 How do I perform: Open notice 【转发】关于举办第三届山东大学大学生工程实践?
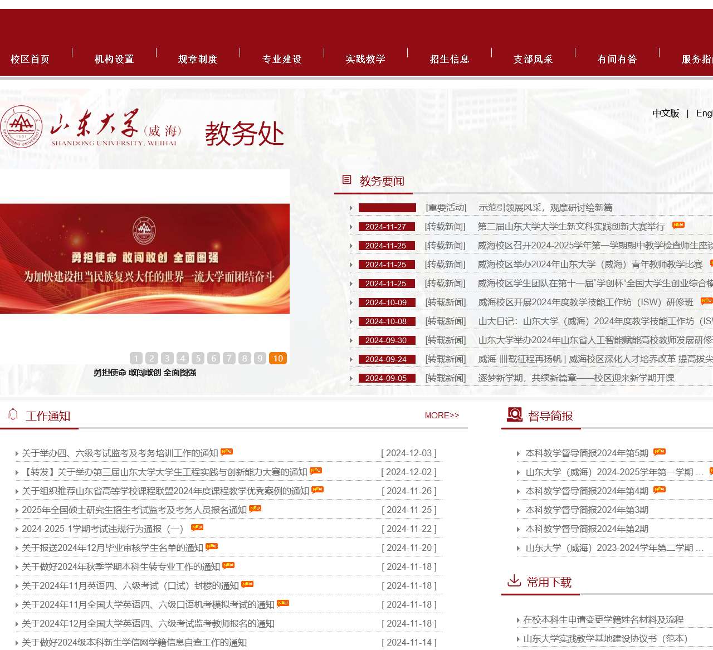pos(164,472)
